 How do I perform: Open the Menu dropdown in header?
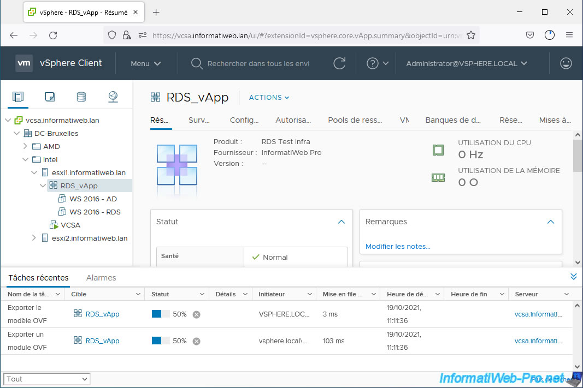point(146,63)
